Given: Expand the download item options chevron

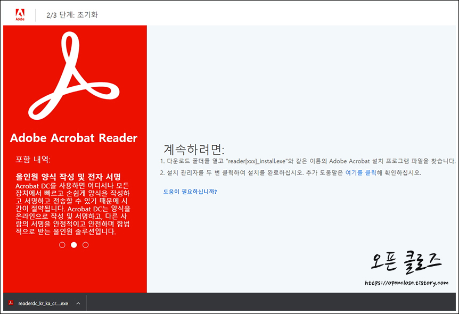Looking at the screenshot, I should (78, 303).
